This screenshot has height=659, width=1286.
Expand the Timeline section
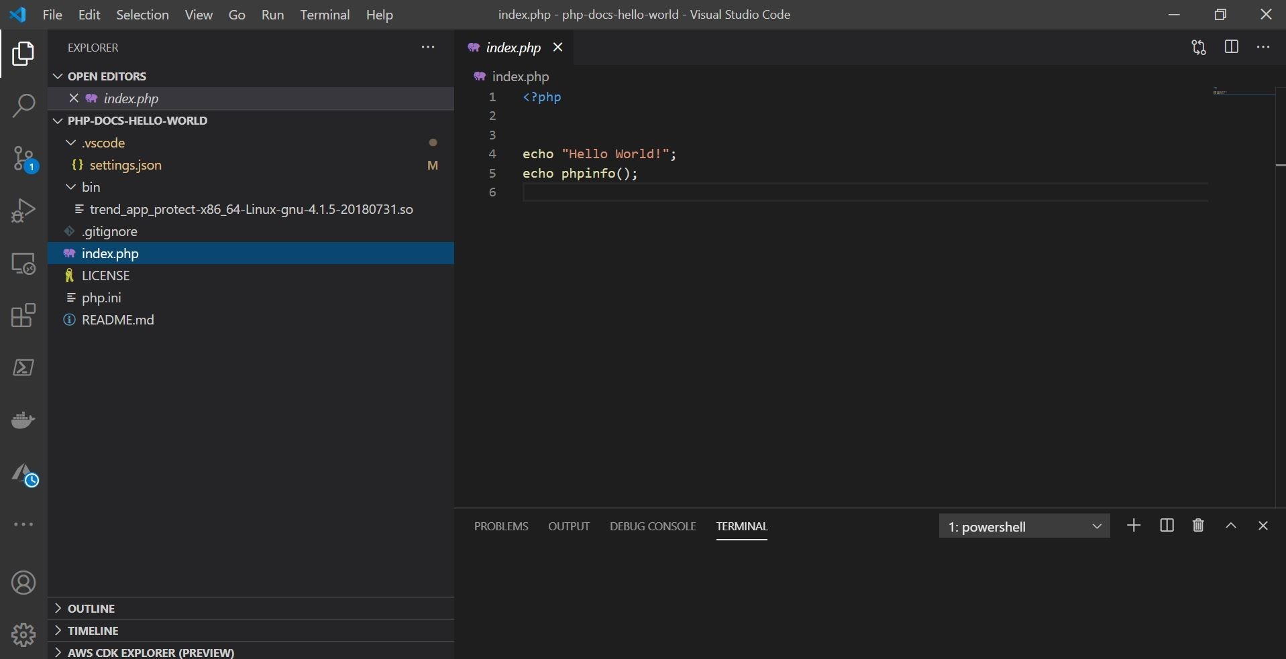(58, 631)
